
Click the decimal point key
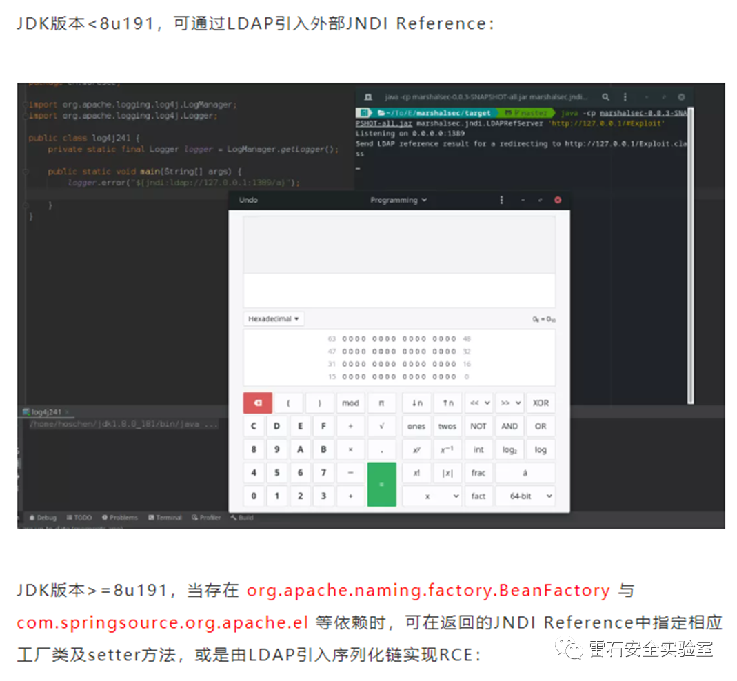click(381, 449)
